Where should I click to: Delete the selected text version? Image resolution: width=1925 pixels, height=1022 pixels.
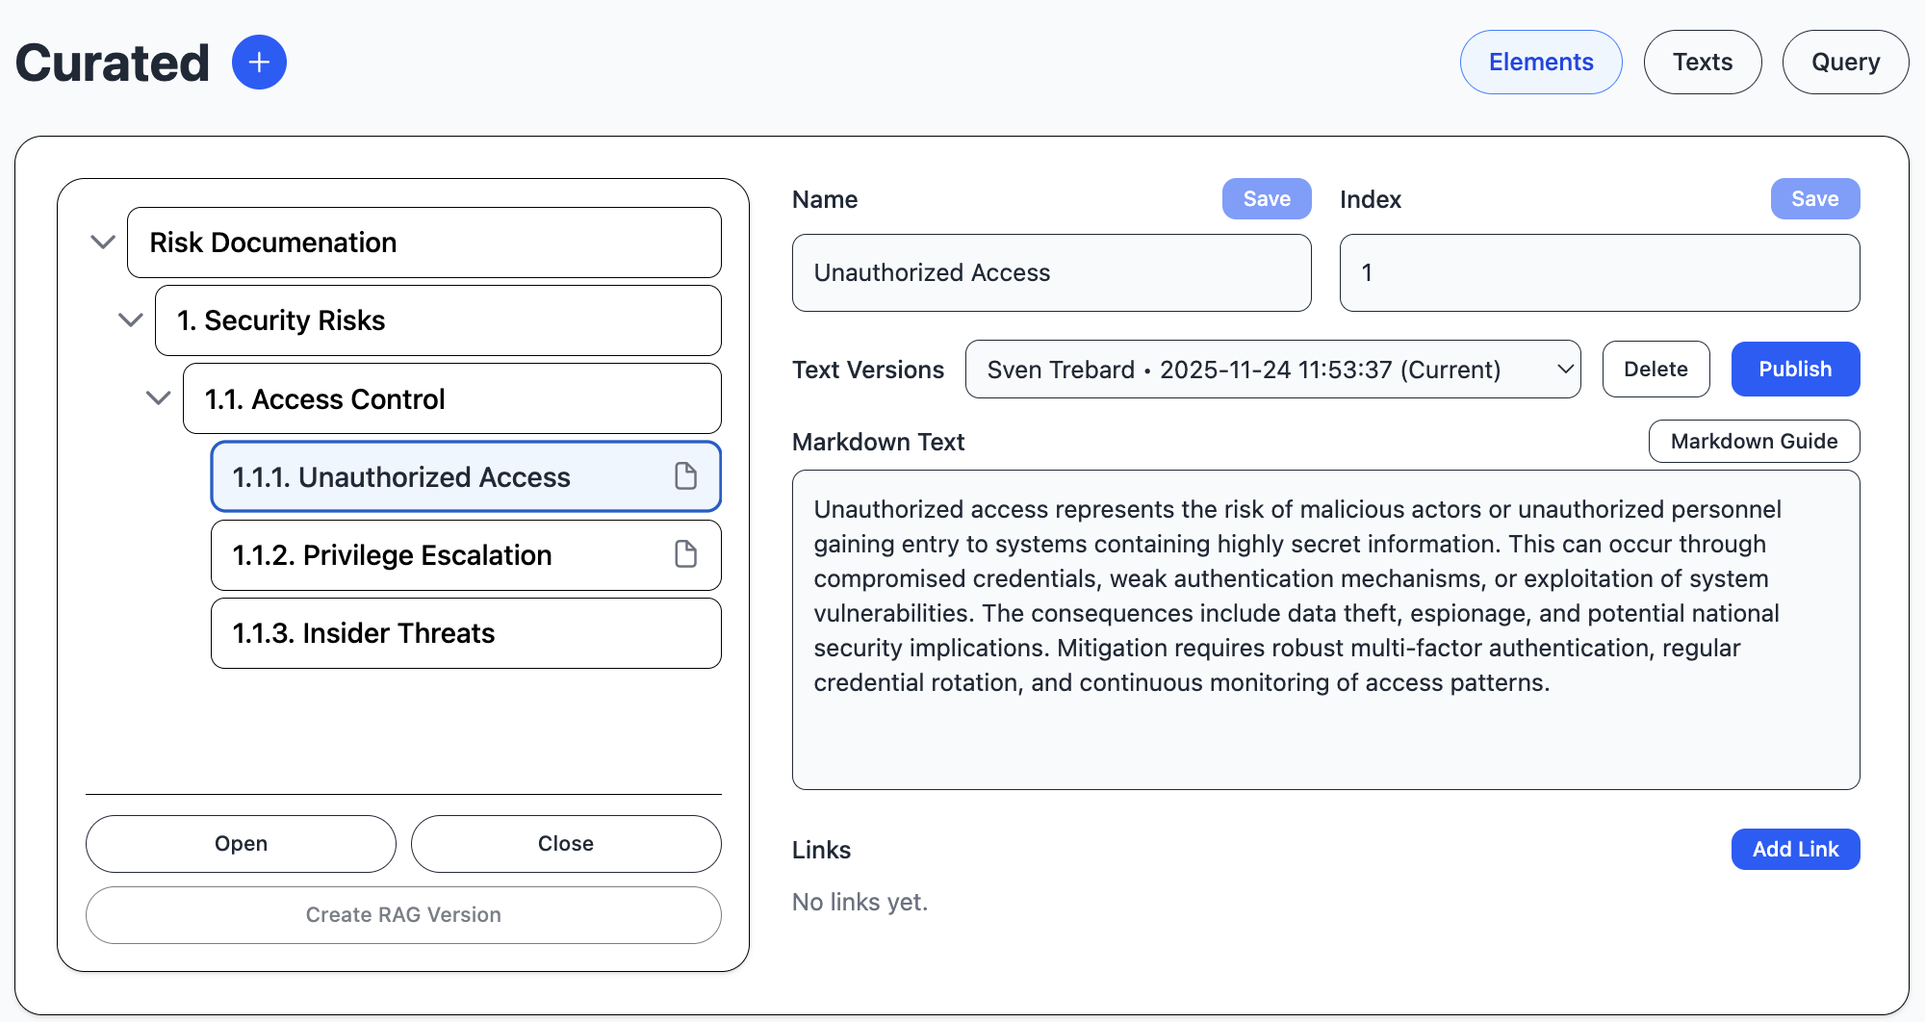pyautogui.click(x=1655, y=370)
